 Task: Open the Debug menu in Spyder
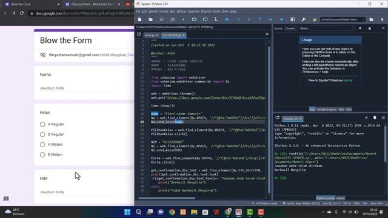click(181, 12)
